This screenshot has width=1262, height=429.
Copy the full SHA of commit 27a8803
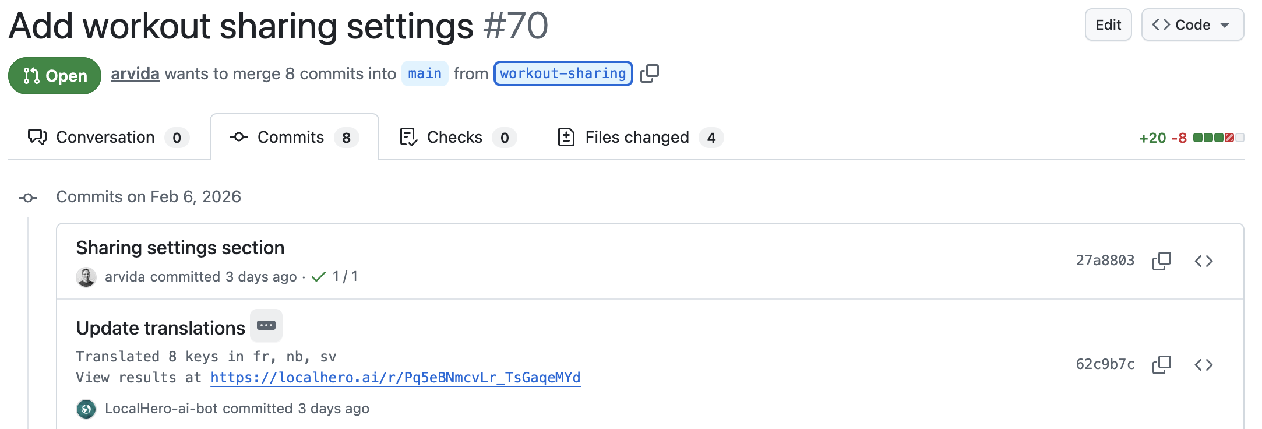pyautogui.click(x=1161, y=261)
